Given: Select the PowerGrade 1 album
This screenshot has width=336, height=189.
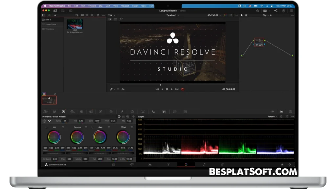Looking at the screenshot, I should (52, 24).
